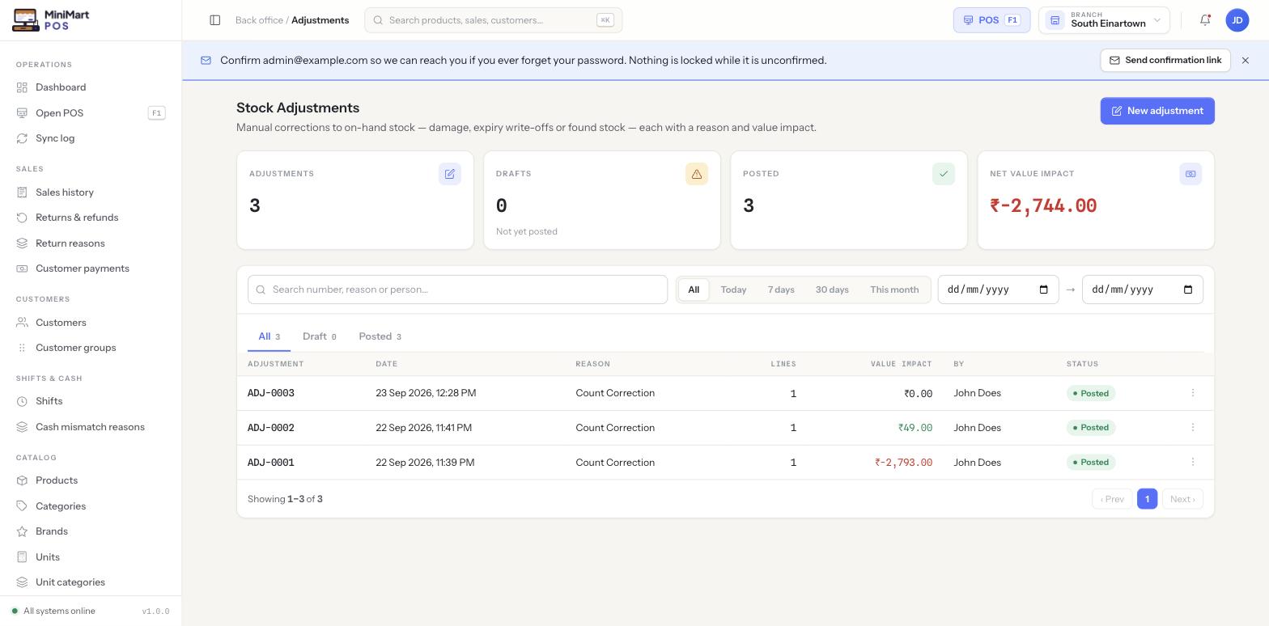The width and height of the screenshot is (1269, 626).
Task: Open Sales history
Action: click(x=91, y=192)
